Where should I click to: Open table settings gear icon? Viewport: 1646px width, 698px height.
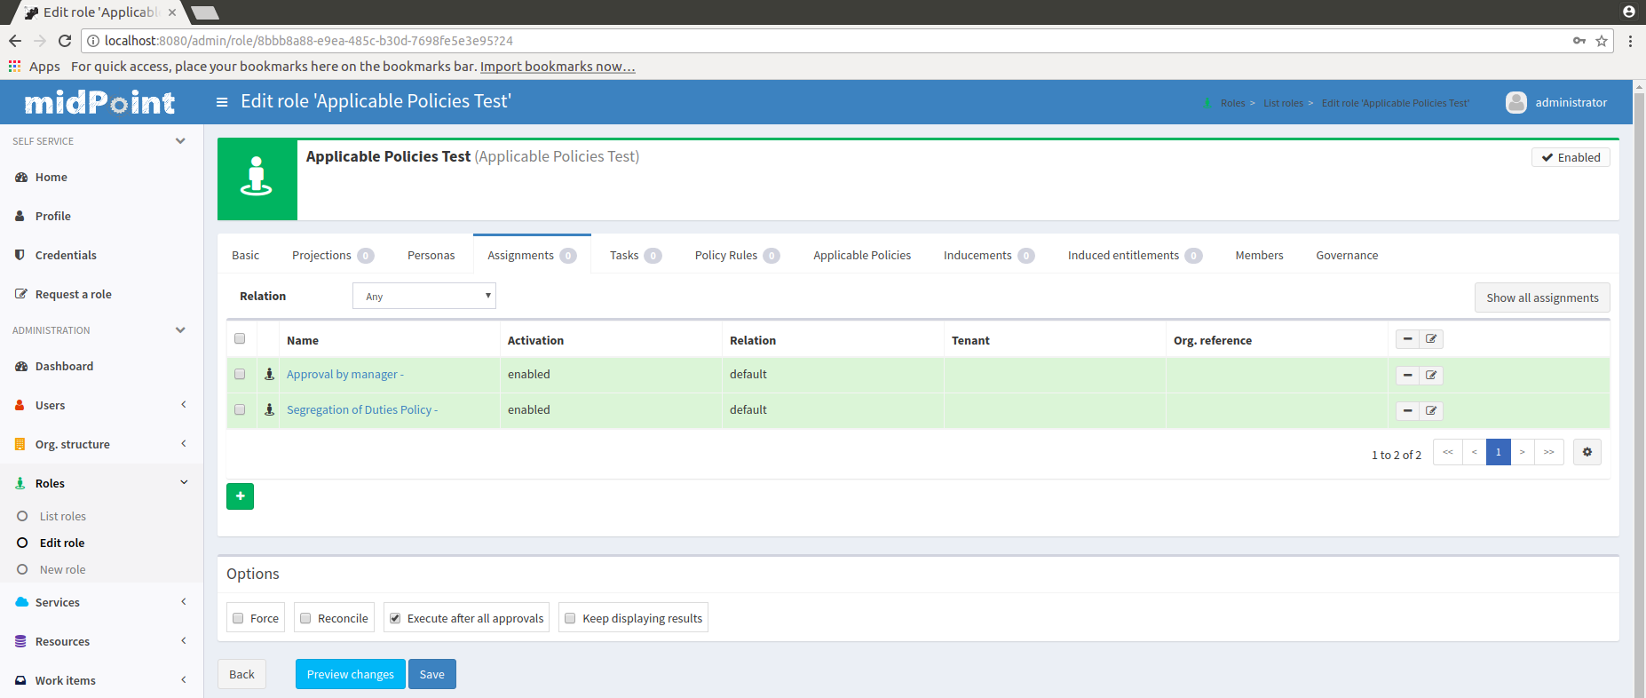point(1587,452)
